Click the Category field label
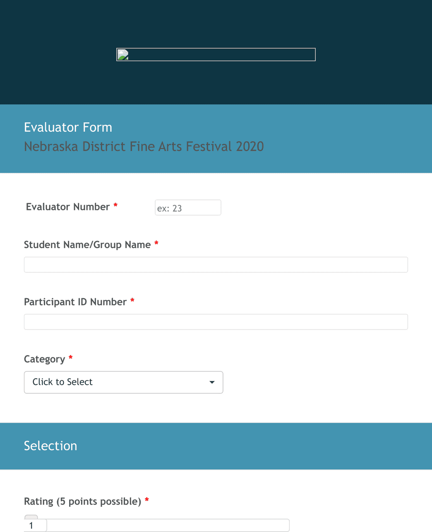 click(x=45, y=359)
